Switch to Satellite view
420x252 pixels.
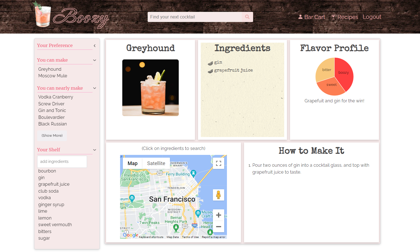156,163
